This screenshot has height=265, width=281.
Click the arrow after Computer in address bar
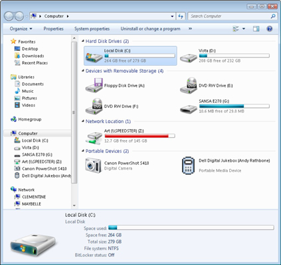68,16
